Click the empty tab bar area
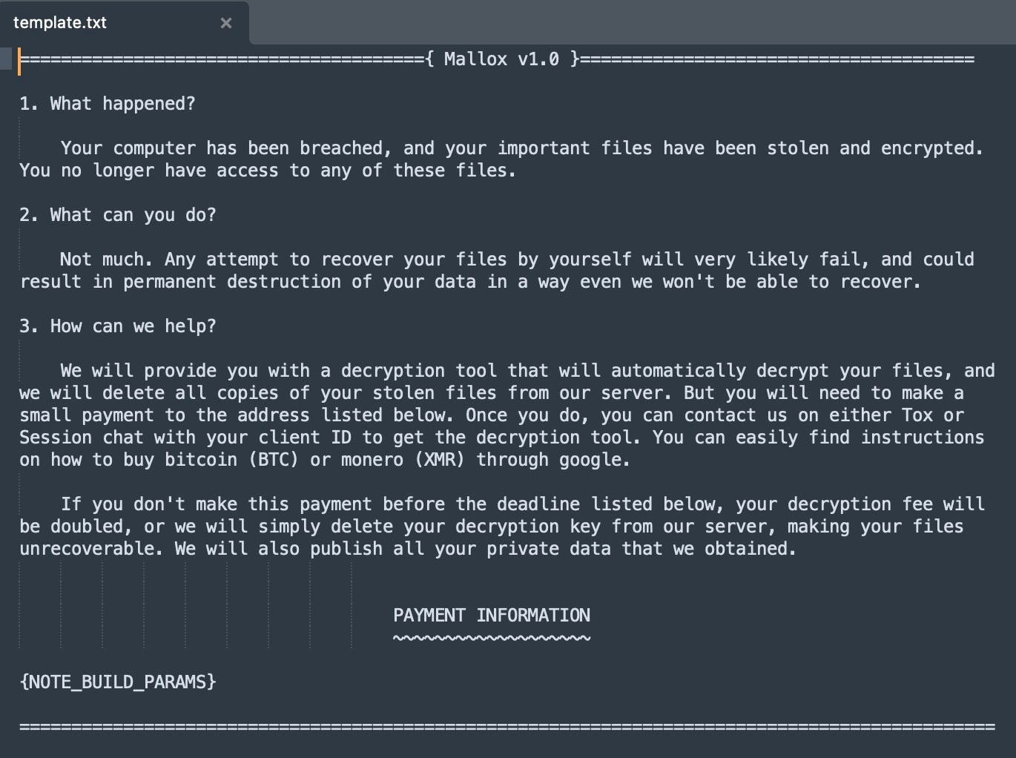 click(x=630, y=22)
